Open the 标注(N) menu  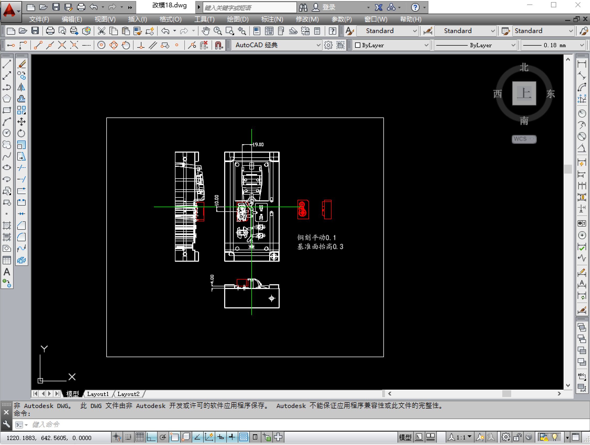click(272, 19)
